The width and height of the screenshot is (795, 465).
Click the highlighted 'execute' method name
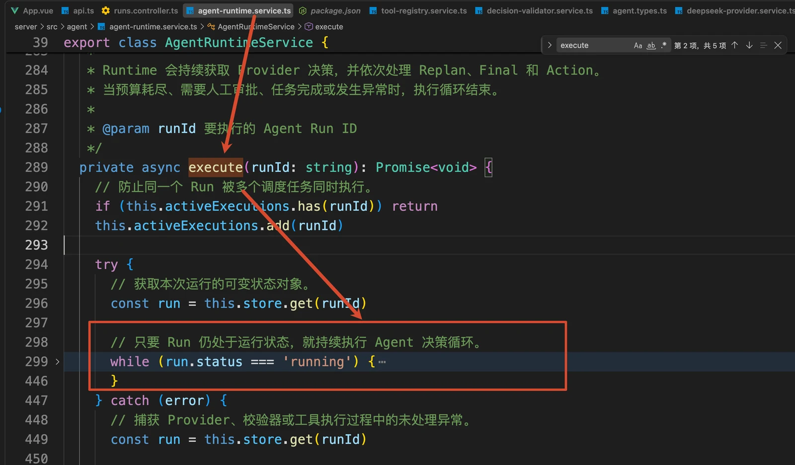pyautogui.click(x=216, y=167)
